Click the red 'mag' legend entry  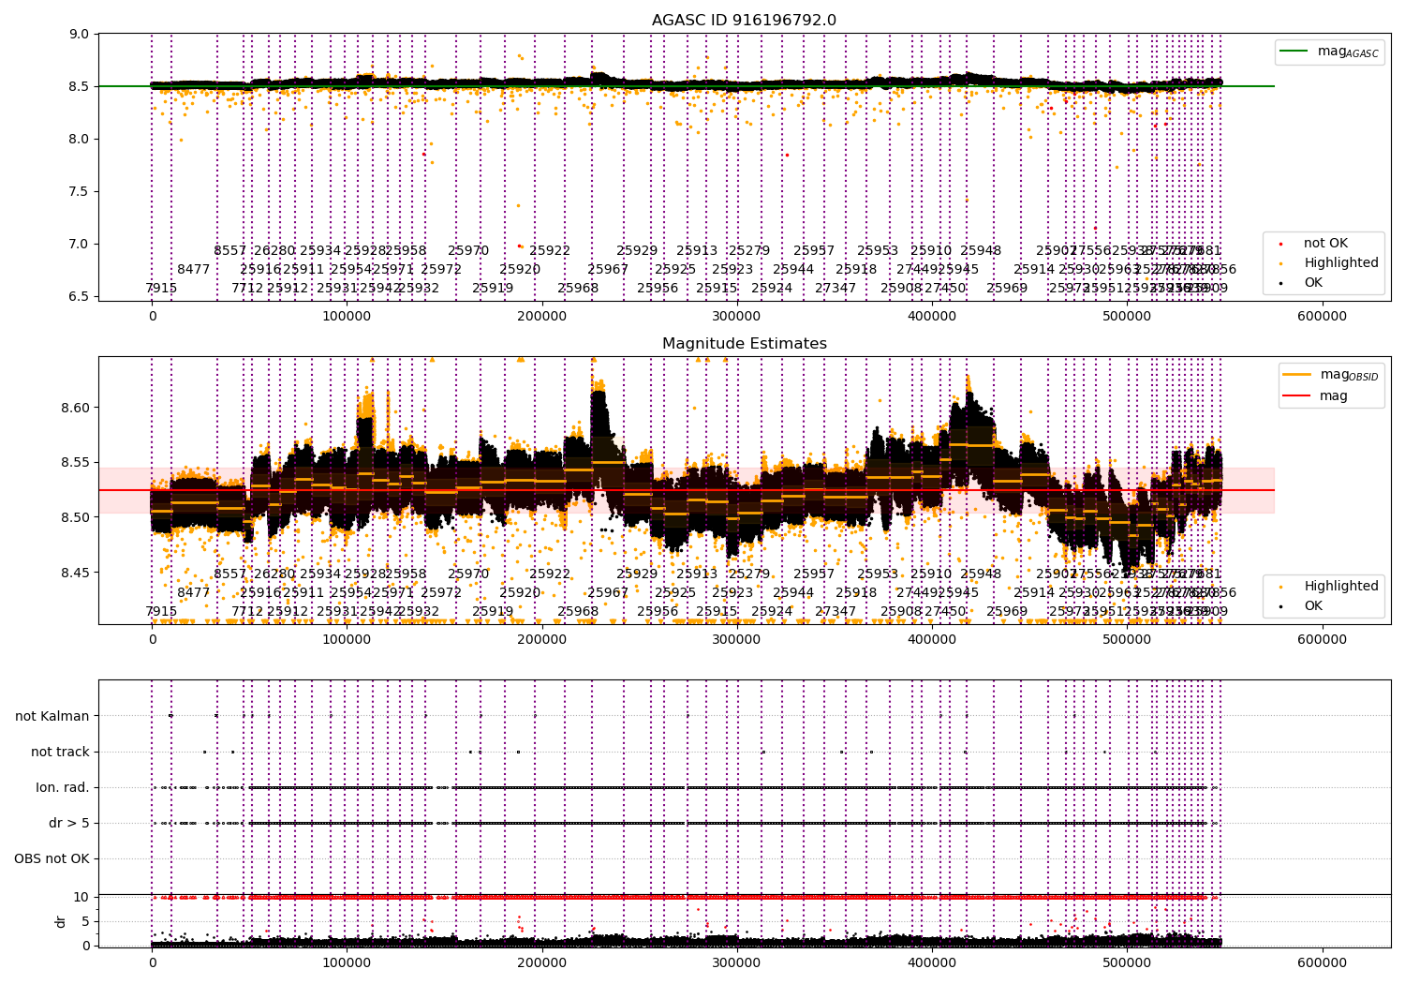pos(1317,395)
